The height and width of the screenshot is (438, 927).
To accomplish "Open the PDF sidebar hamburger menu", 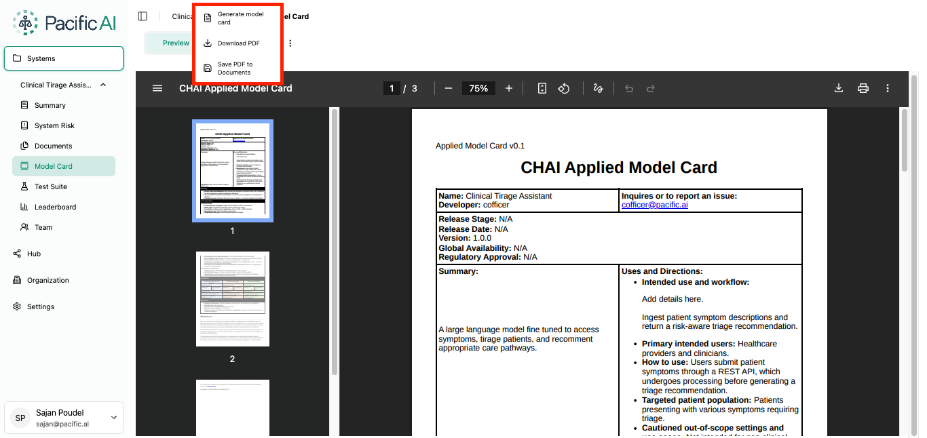I will coord(157,88).
